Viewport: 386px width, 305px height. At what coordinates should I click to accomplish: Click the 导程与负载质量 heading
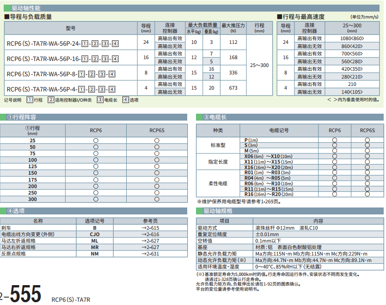(x=28, y=17)
